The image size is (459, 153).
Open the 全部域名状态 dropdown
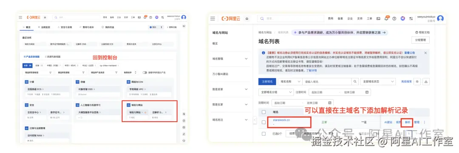378,82
